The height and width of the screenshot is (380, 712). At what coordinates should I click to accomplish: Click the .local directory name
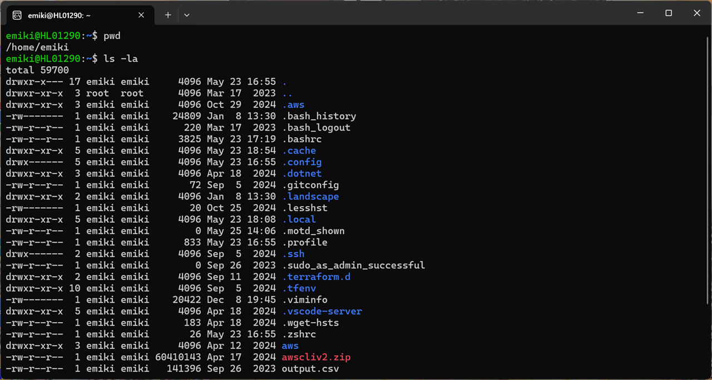tap(299, 219)
